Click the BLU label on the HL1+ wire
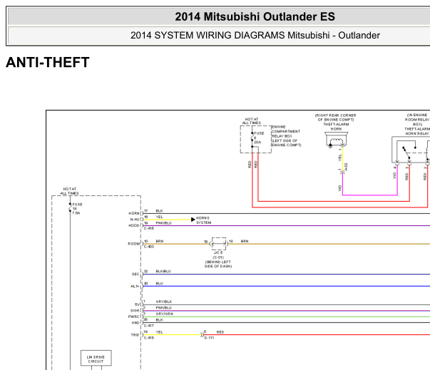This screenshot has width=430, height=370. [x=159, y=284]
